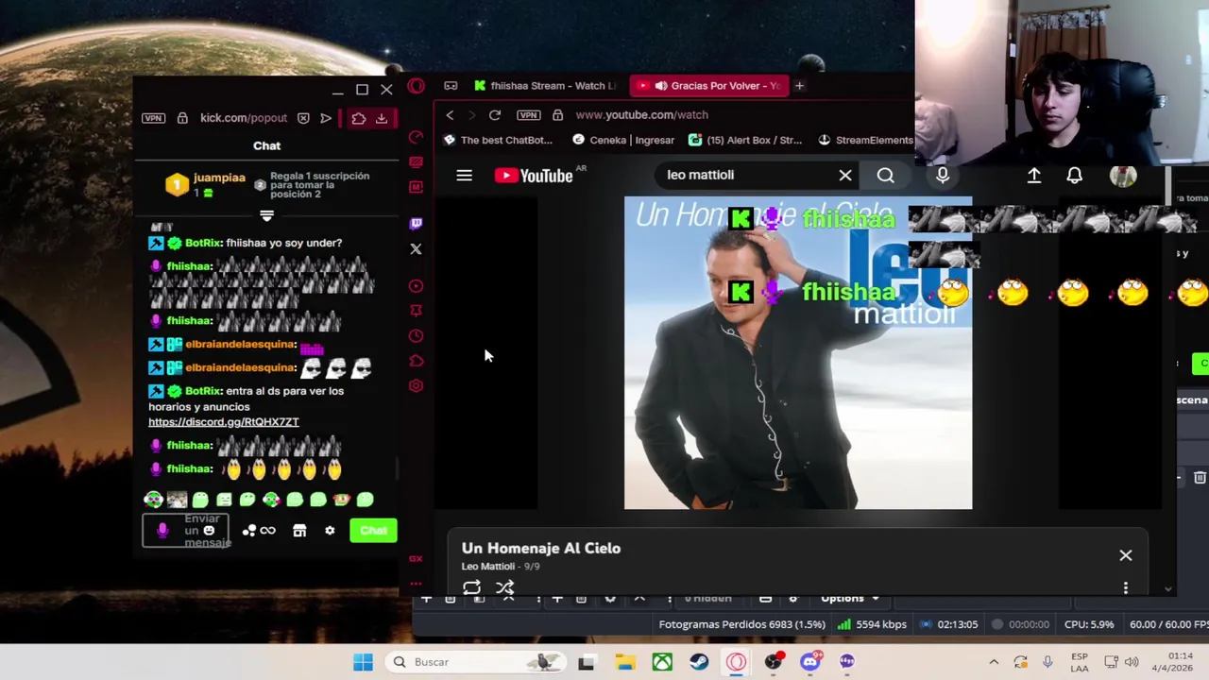Switch to 'Gracias Por Volver' YouTube tab
This screenshot has height=680, width=1209.
[x=708, y=86]
